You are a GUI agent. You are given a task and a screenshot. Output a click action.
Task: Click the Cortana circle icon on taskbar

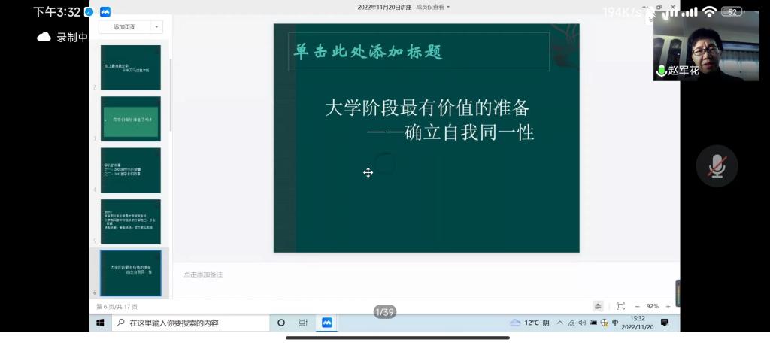(x=281, y=323)
